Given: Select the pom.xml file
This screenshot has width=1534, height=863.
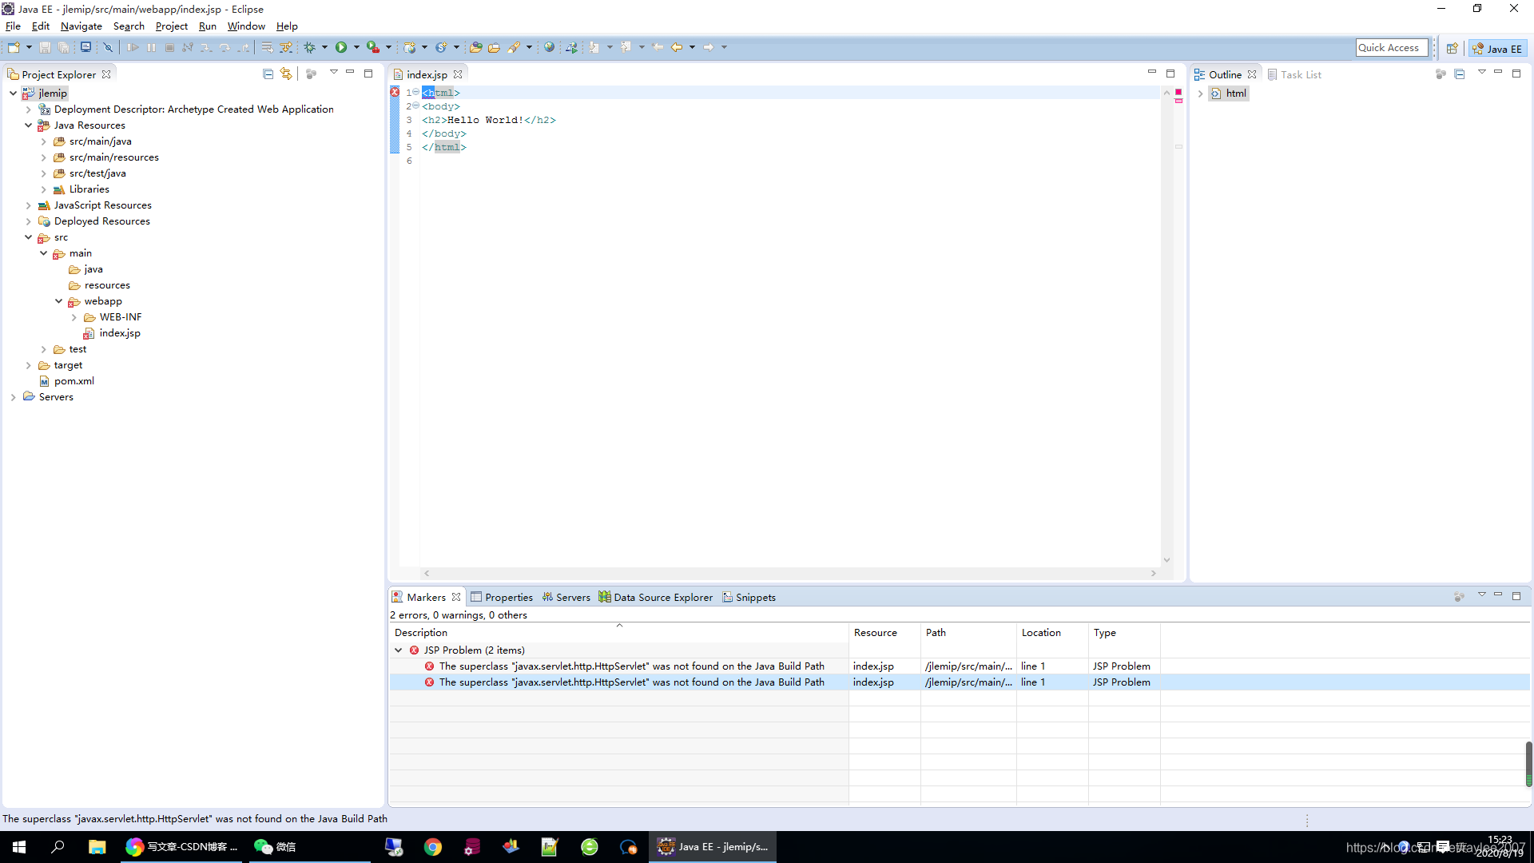Looking at the screenshot, I should pos(74,381).
